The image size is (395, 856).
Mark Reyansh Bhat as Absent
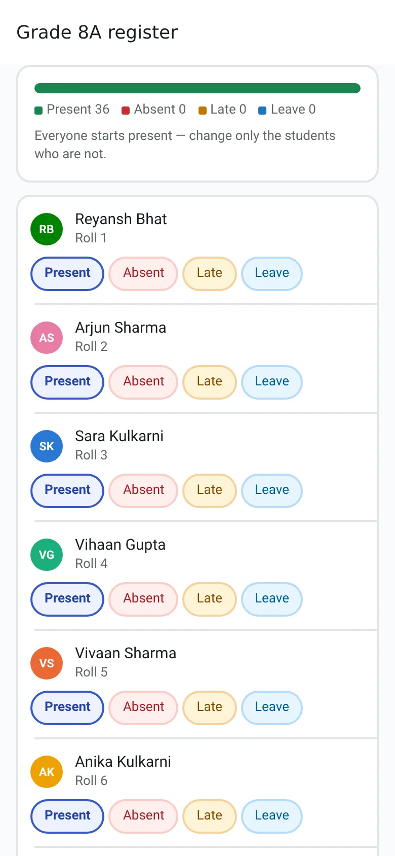tap(143, 273)
